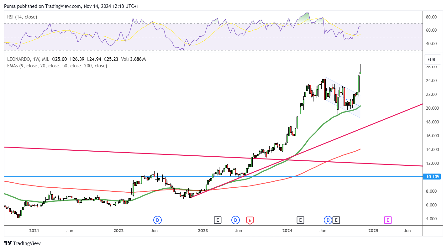Click the red earnings E flag marker

click(x=250, y=220)
